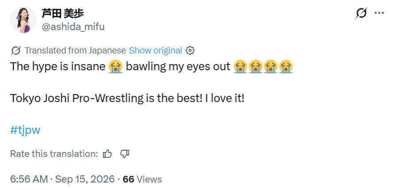Click the 6:56 AM · Sep 15, 2026 timestamp
This screenshot has height=190, width=396.
click(62, 179)
